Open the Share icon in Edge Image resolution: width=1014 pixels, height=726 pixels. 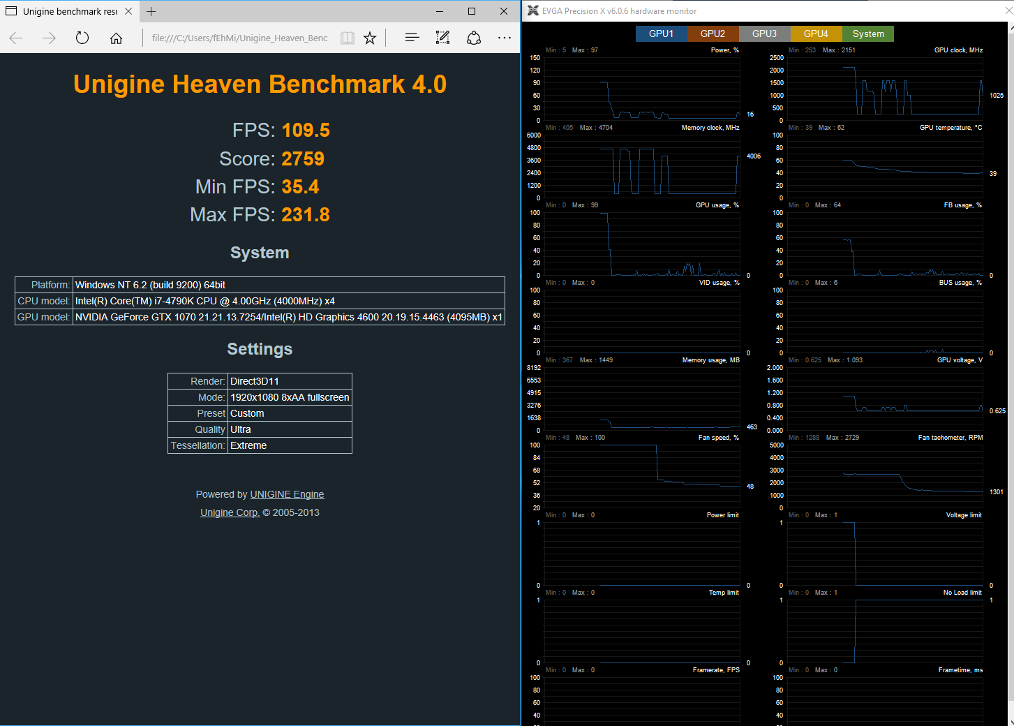click(x=474, y=38)
